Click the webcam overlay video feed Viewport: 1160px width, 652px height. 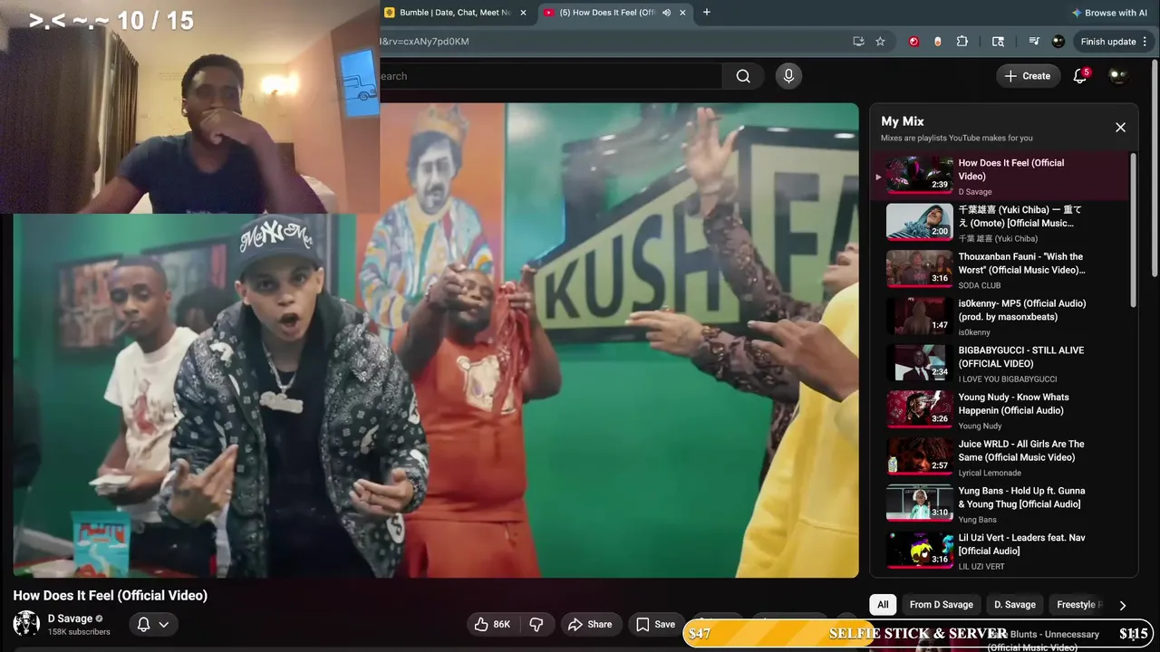click(190, 107)
